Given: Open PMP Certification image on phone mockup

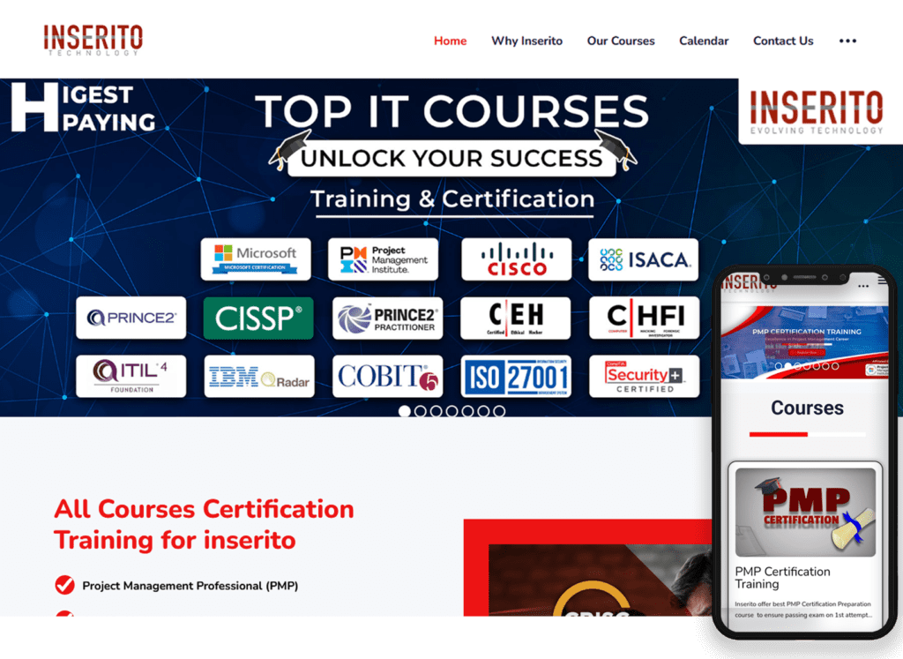Looking at the screenshot, I should click(805, 512).
